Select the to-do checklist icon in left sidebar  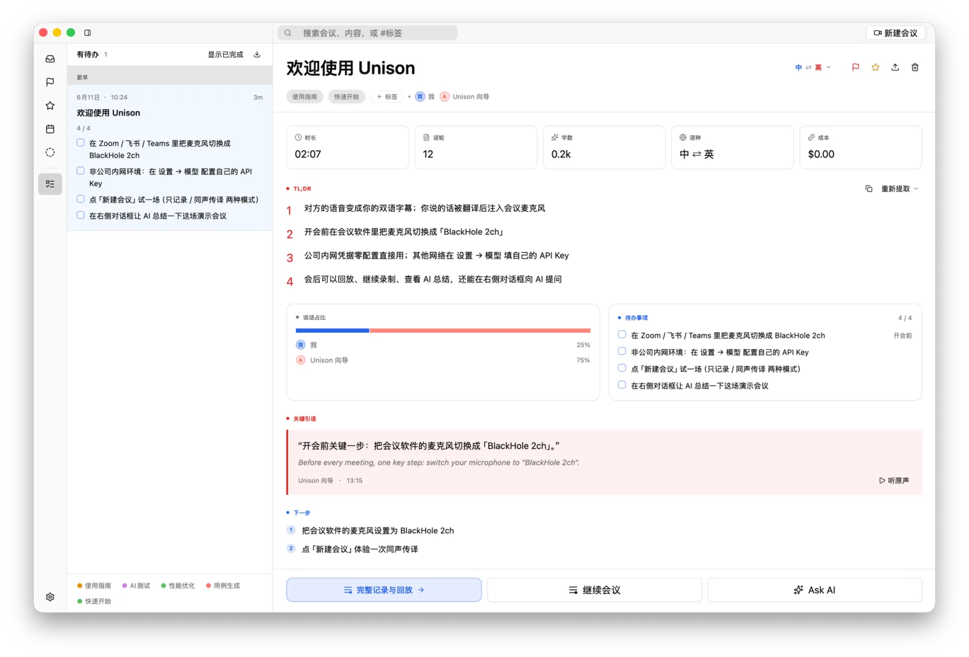50,184
